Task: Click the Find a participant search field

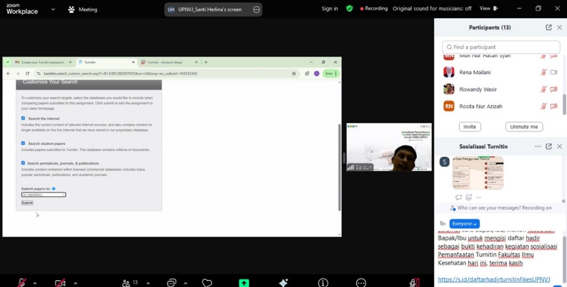Action: (x=501, y=47)
